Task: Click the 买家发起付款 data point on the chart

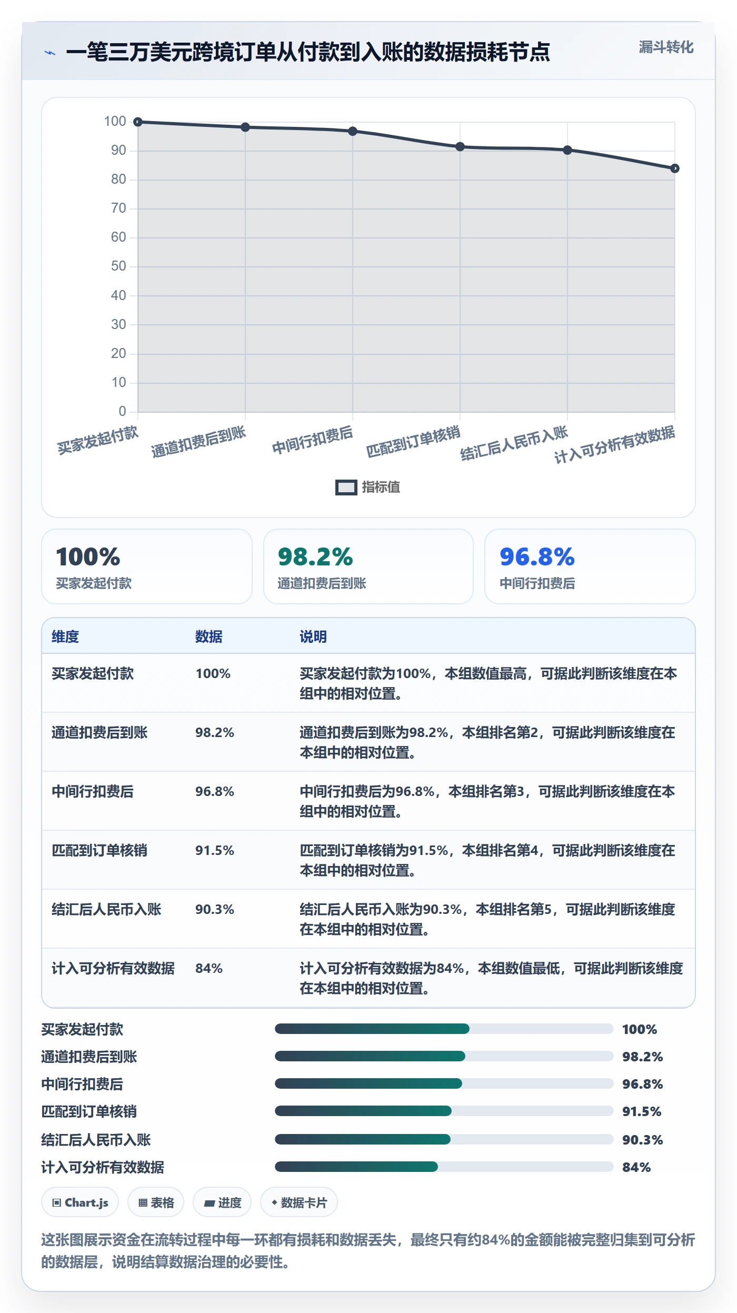Action: [x=138, y=122]
